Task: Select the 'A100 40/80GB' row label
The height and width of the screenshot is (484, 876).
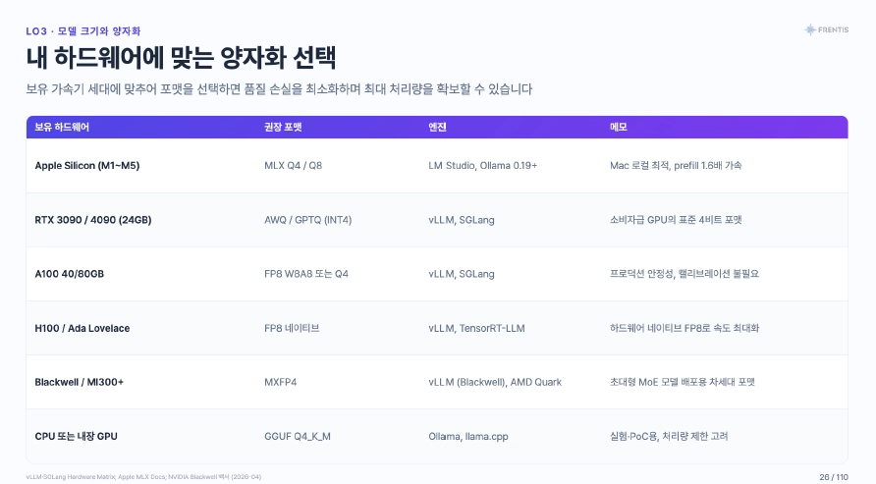Action: point(70,274)
